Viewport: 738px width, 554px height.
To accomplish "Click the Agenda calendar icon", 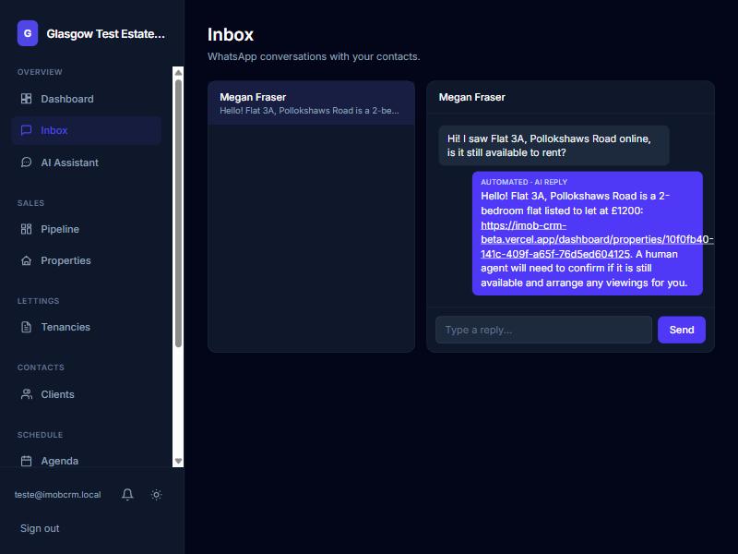I will coord(27,461).
